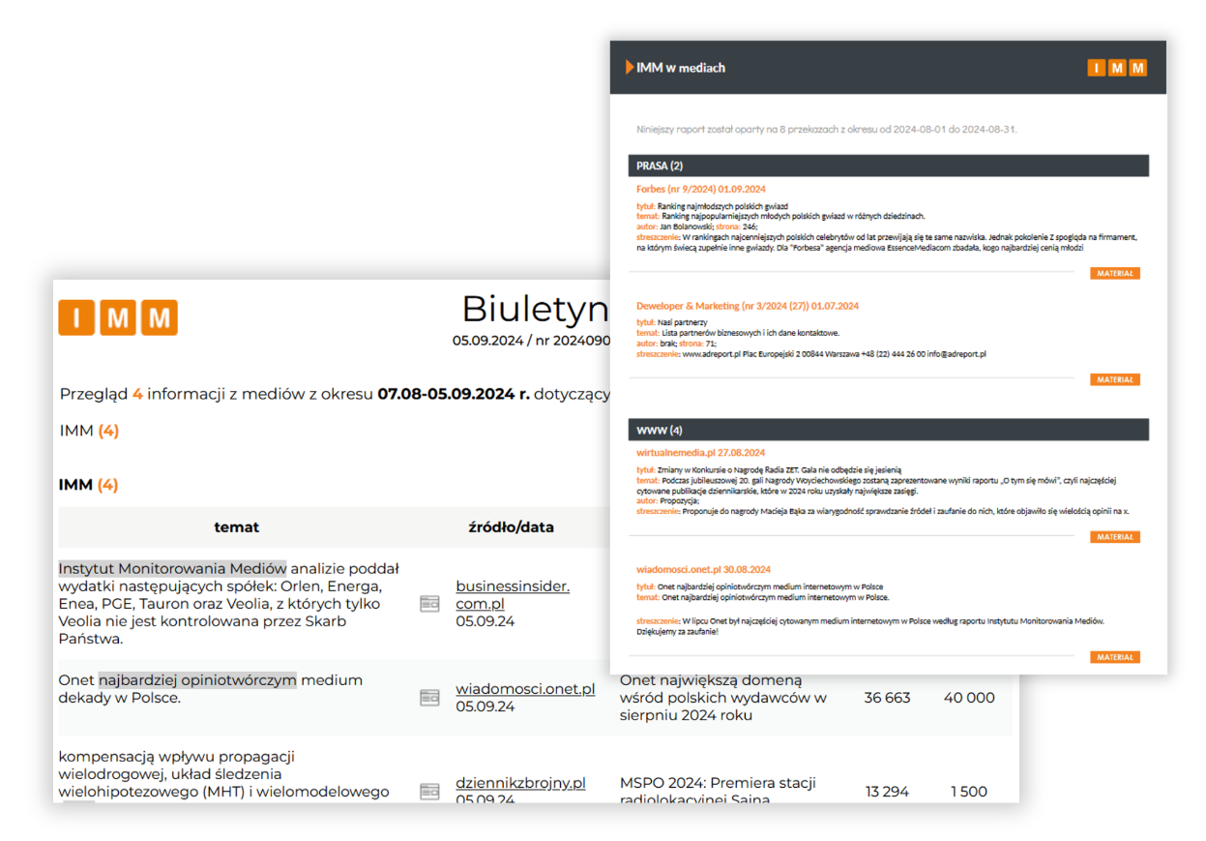The height and width of the screenshot is (841, 1206).
Task: Open the Forbes (nr 9/2024) article heading
Action: point(700,190)
